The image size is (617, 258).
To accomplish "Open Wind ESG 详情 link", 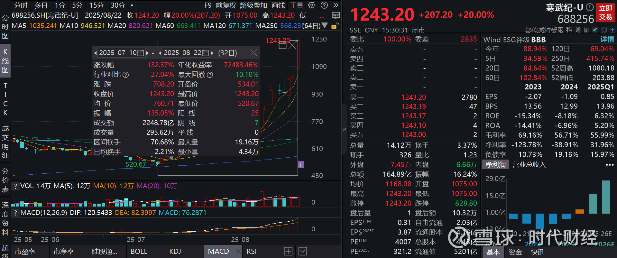I will click(x=607, y=39).
